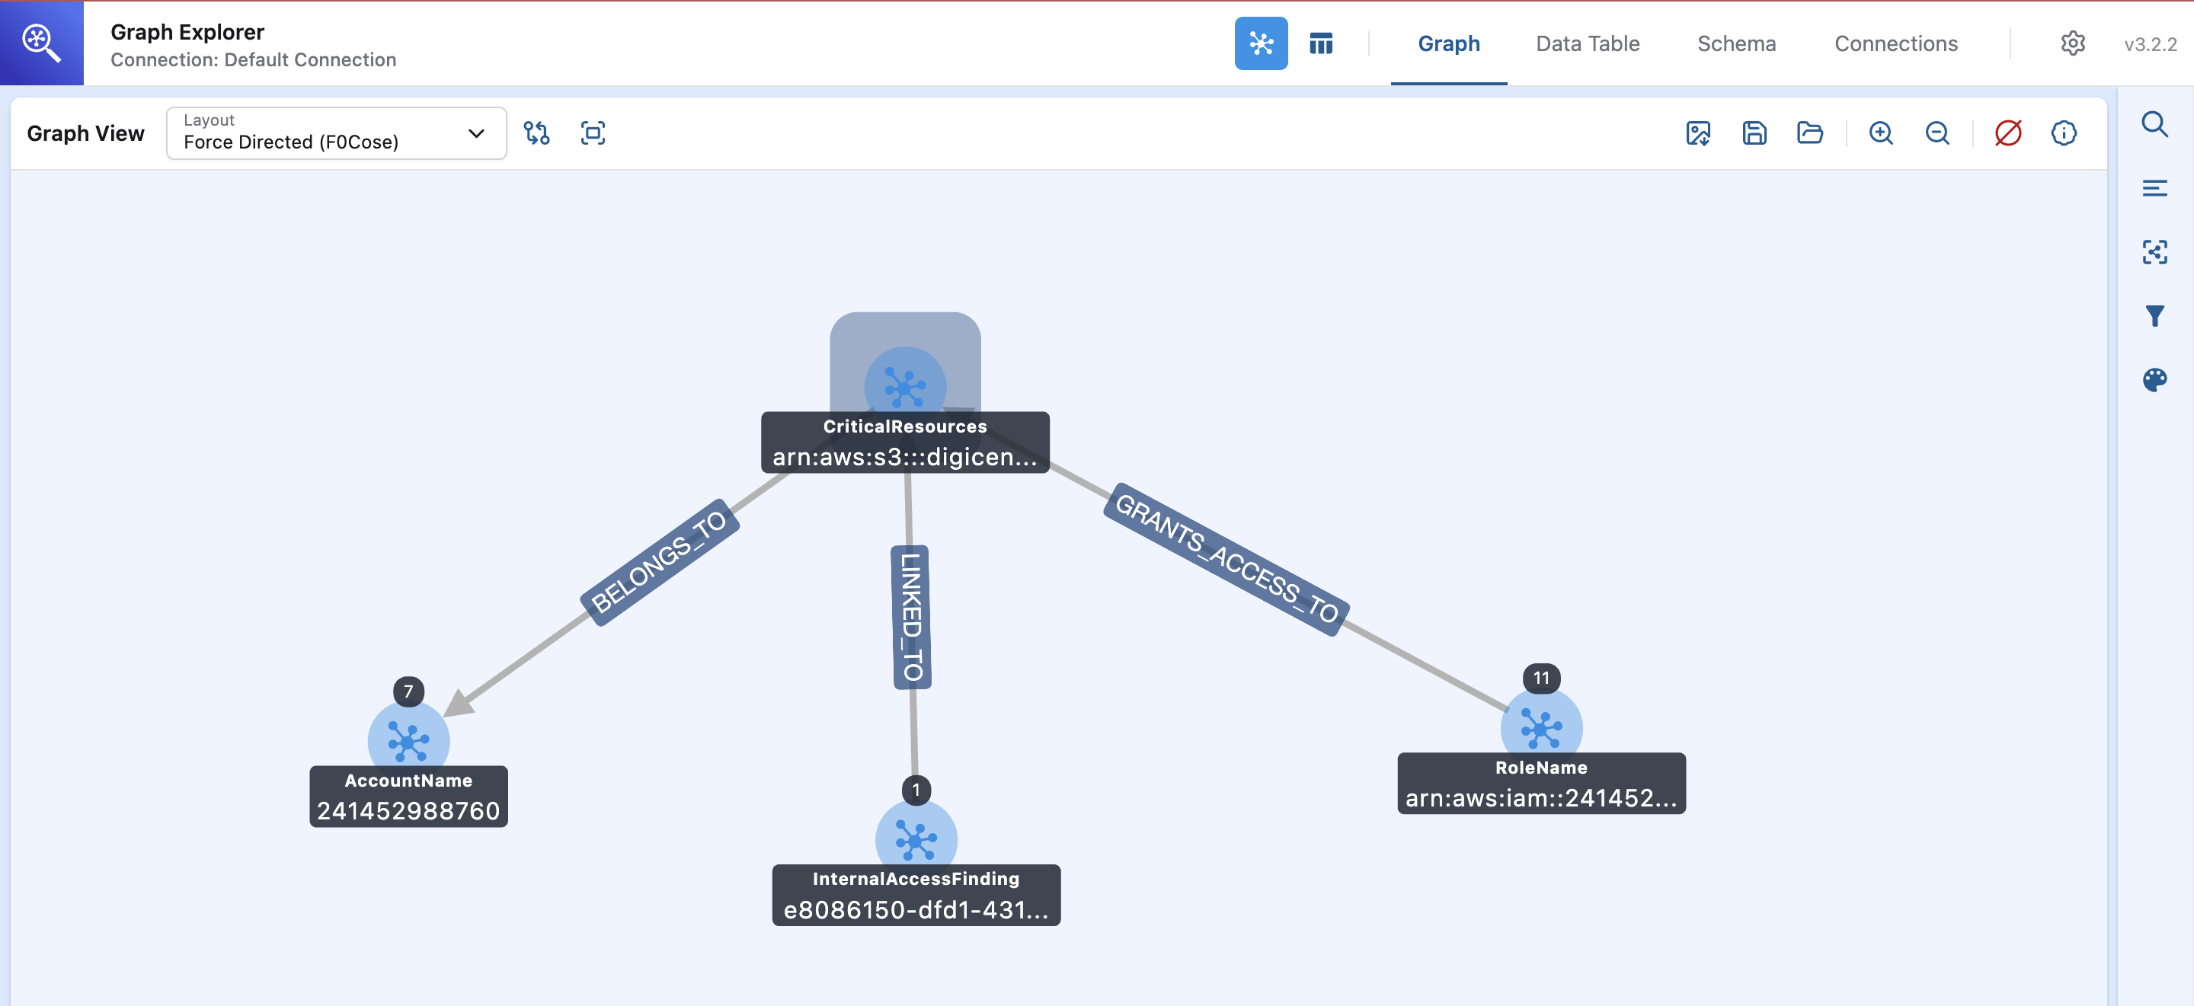The height and width of the screenshot is (1006, 2194).
Task: Click the re-run layout icon
Action: click(x=536, y=133)
